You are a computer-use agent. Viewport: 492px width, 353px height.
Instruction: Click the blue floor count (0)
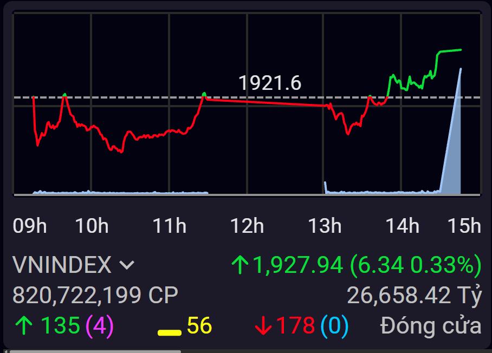[334, 326]
